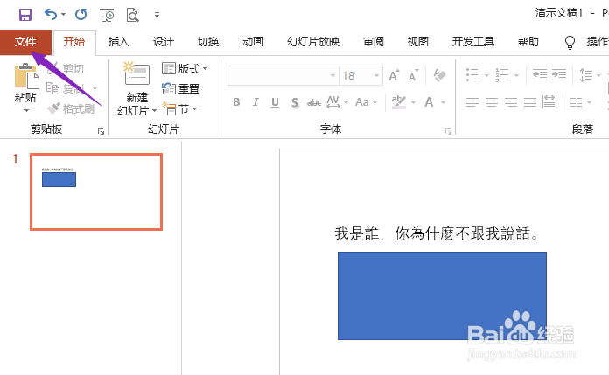This screenshot has height=375, width=609.
Task: Open the 字体 dialog launcher
Action: coord(448,132)
